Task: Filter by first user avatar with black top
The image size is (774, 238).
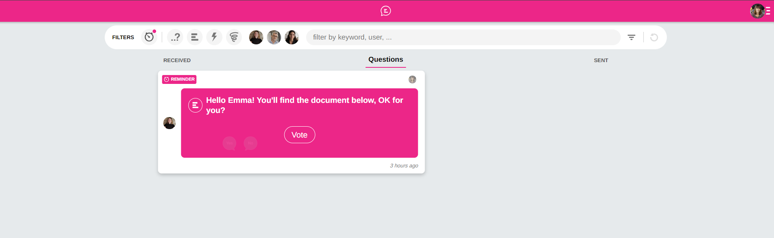Action: pos(256,37)
